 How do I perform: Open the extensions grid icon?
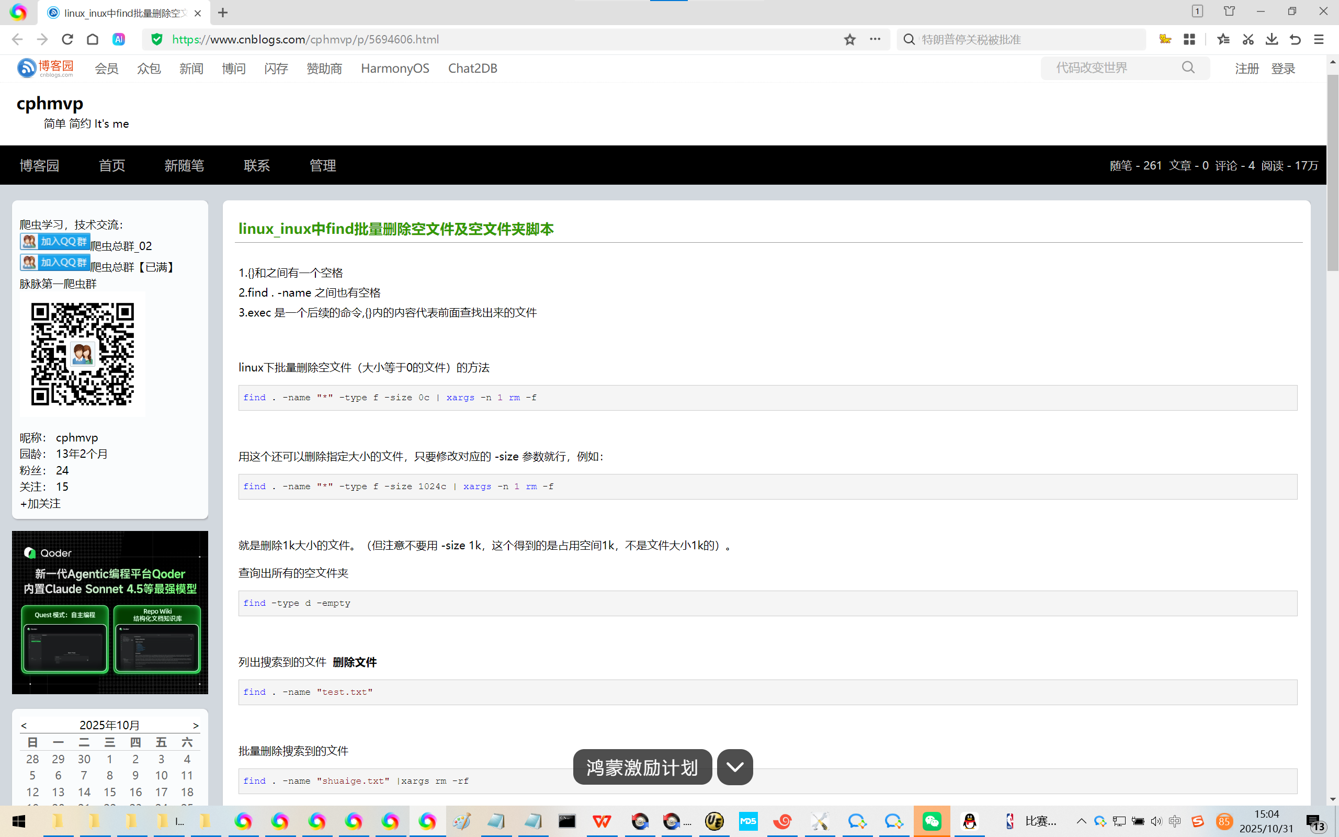pos(1189,39)
